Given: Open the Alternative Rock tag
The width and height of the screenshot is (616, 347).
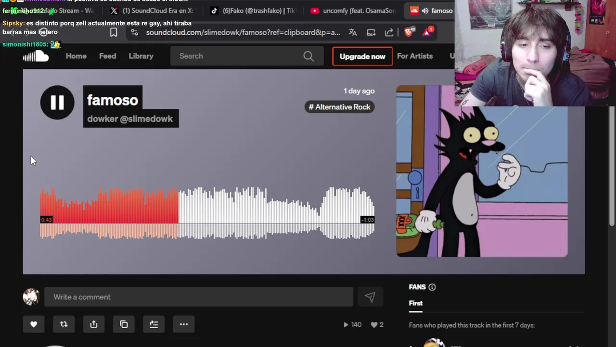Looking at the screenshot, I should tap(340, 107).
